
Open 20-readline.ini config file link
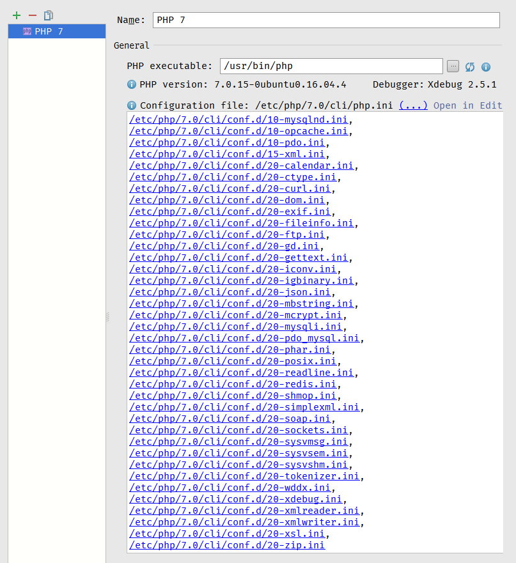242,373
